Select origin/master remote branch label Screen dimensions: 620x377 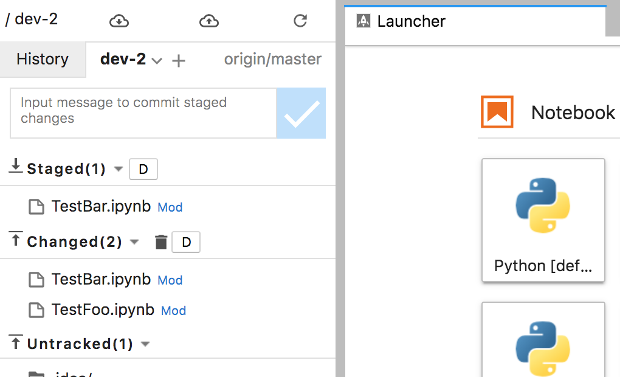272,59
